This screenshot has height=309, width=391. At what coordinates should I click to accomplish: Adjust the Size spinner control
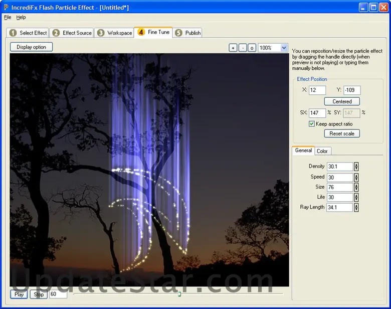[x=356, y=187]
